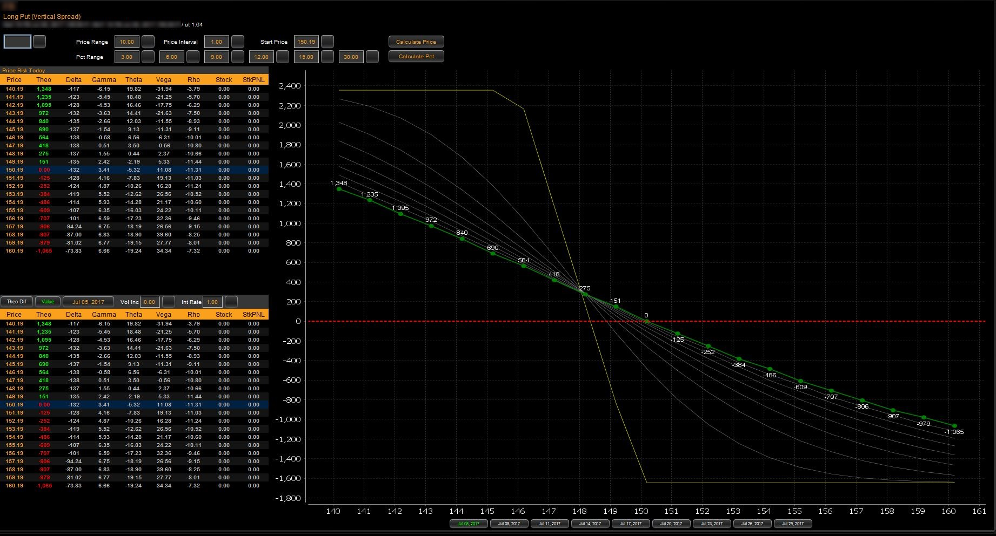Toggle the Theo Dif display mode

(x=16, y=302)
